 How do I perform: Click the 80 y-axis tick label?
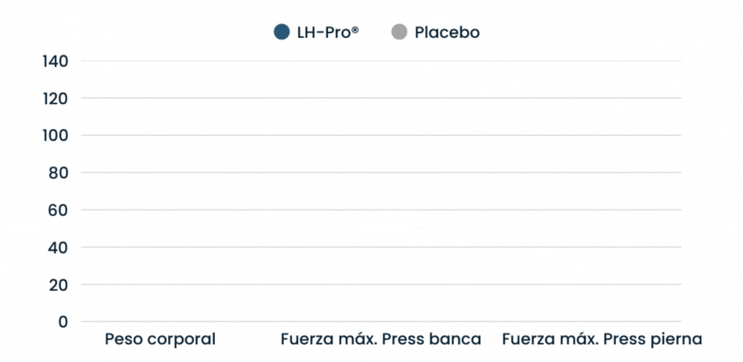(x=59, y=173)
